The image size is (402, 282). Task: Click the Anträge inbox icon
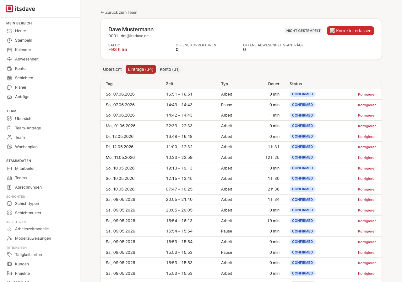[x=9, y=97]
